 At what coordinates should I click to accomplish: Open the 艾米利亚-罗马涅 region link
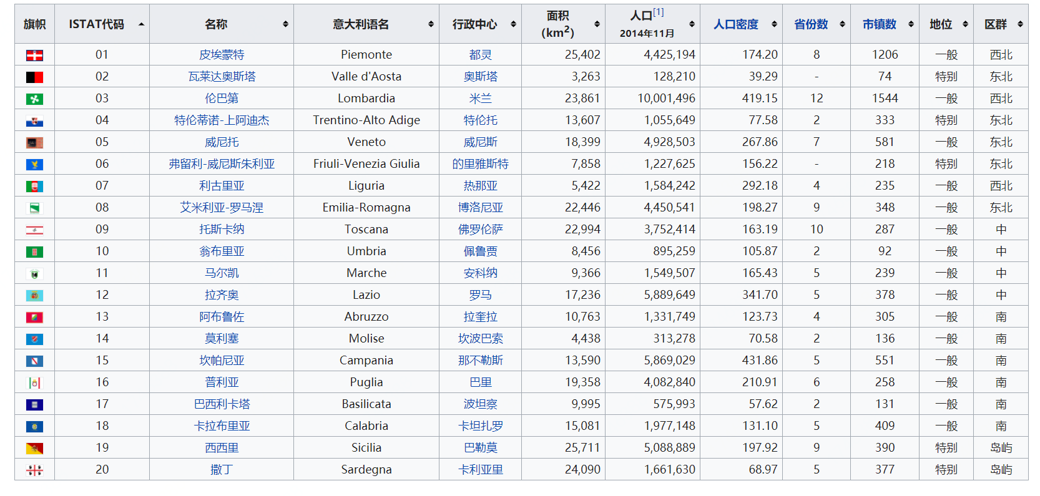click(222, 208)
